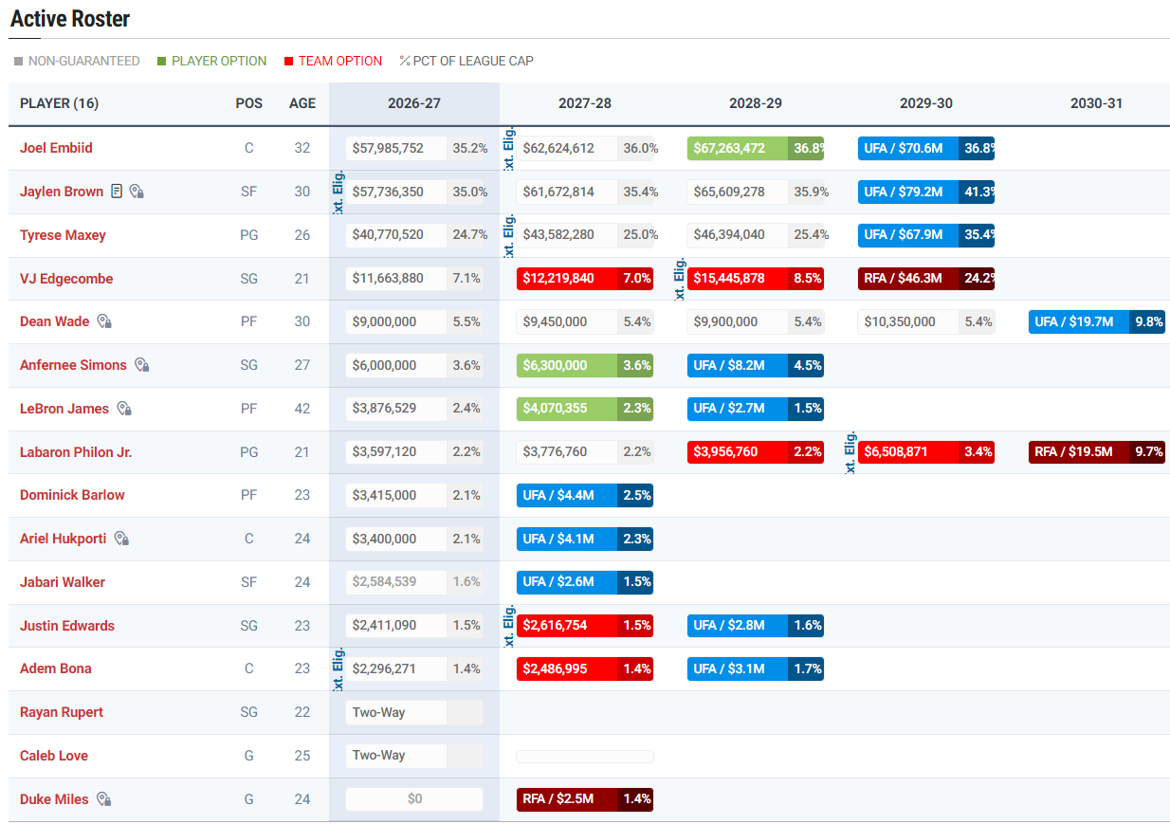
Task: Open the Caleb Love player link
Action: point(55,756)
